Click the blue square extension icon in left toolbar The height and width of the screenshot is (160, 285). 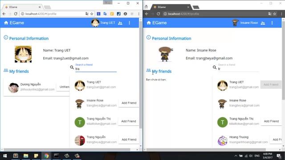coord(98,14)
